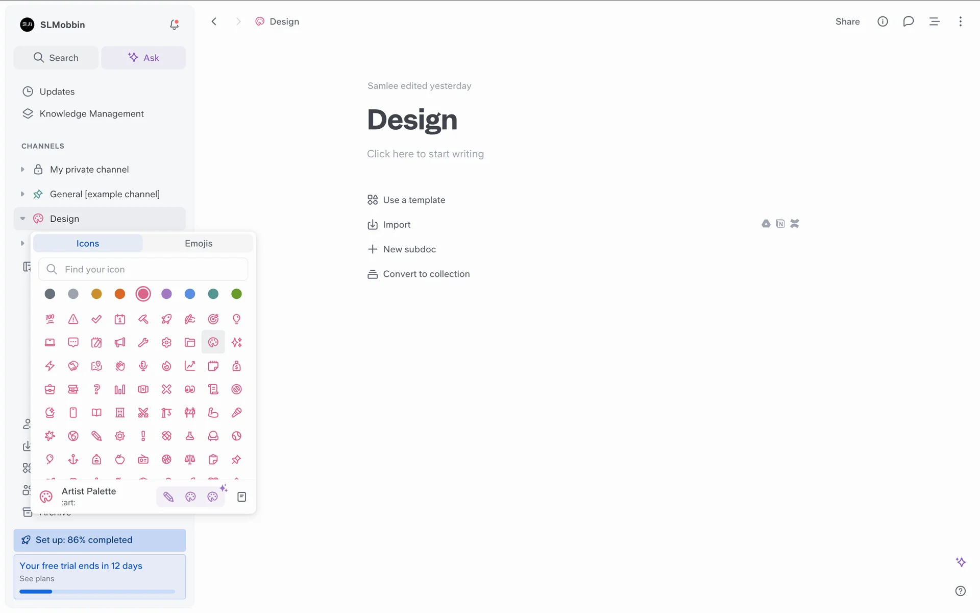Click the more options vertical dots
The width and height of the screenshot is (980, 613).
960,21
